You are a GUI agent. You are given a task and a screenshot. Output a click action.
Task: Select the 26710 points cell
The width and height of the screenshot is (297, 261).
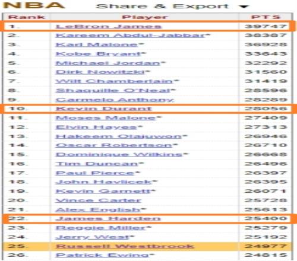tap(266, 145)
